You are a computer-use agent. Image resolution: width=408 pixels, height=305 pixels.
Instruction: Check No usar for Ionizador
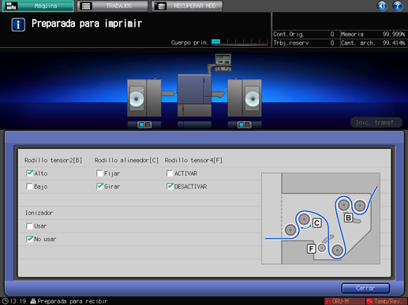pyautogui.click(x=29, y=239)
